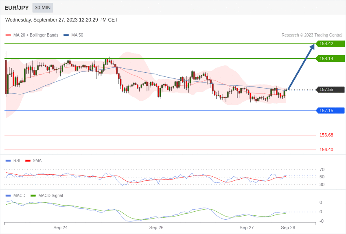Click the Sep 28 date marker
The image size is (346, 234).
pos(288,227)
